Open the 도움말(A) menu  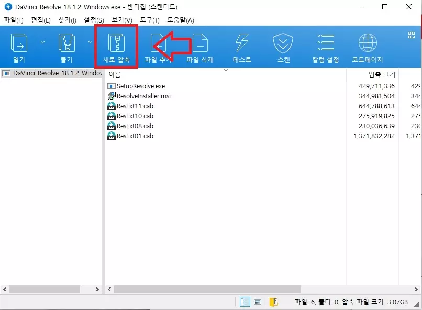(x=181, y=20)
